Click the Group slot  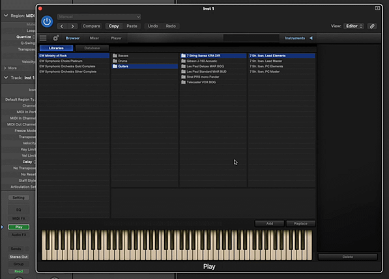click(x=19, y=264)
